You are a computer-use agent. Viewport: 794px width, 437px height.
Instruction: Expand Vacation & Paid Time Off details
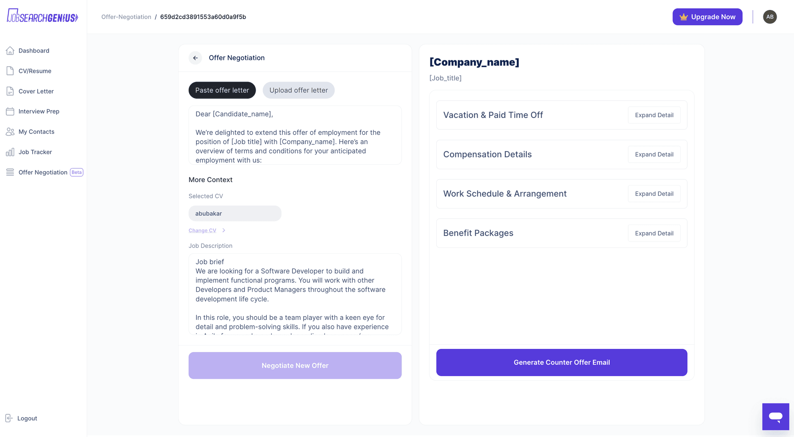tap(654, 115)
